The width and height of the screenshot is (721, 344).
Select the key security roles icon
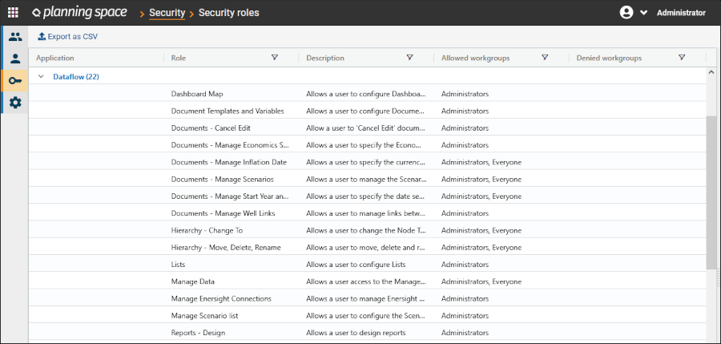pos(15,81)
